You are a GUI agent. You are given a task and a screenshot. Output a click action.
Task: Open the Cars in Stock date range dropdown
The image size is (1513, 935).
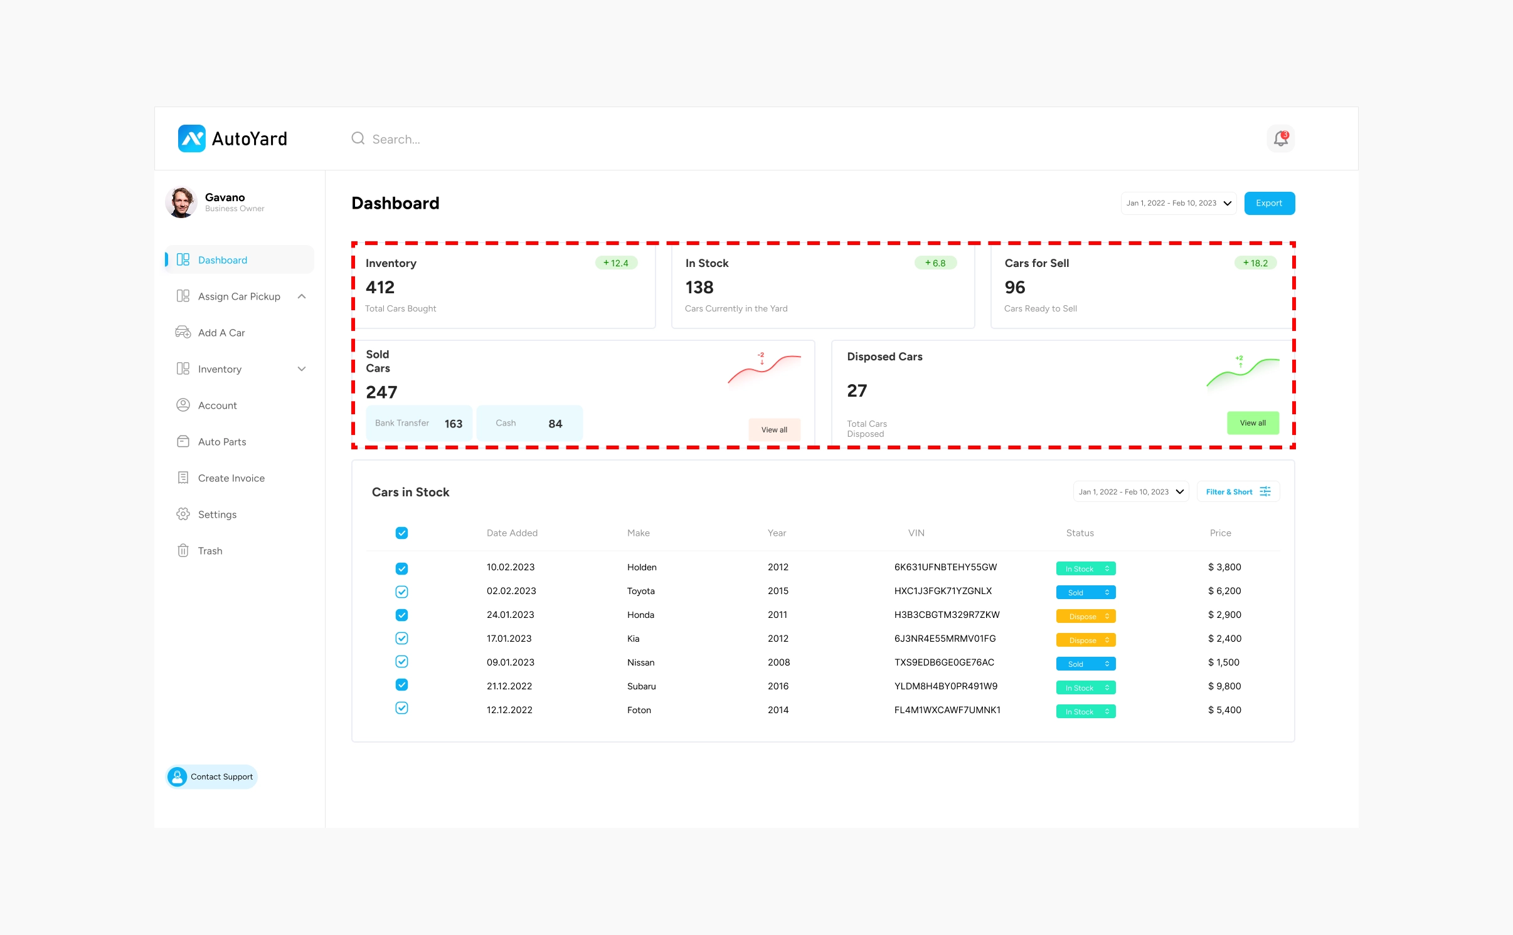1131,491
